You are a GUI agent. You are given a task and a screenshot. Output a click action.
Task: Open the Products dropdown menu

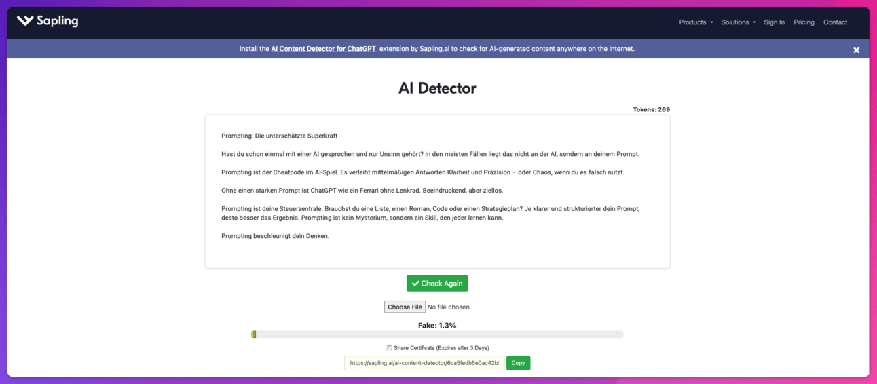(696, 22)
